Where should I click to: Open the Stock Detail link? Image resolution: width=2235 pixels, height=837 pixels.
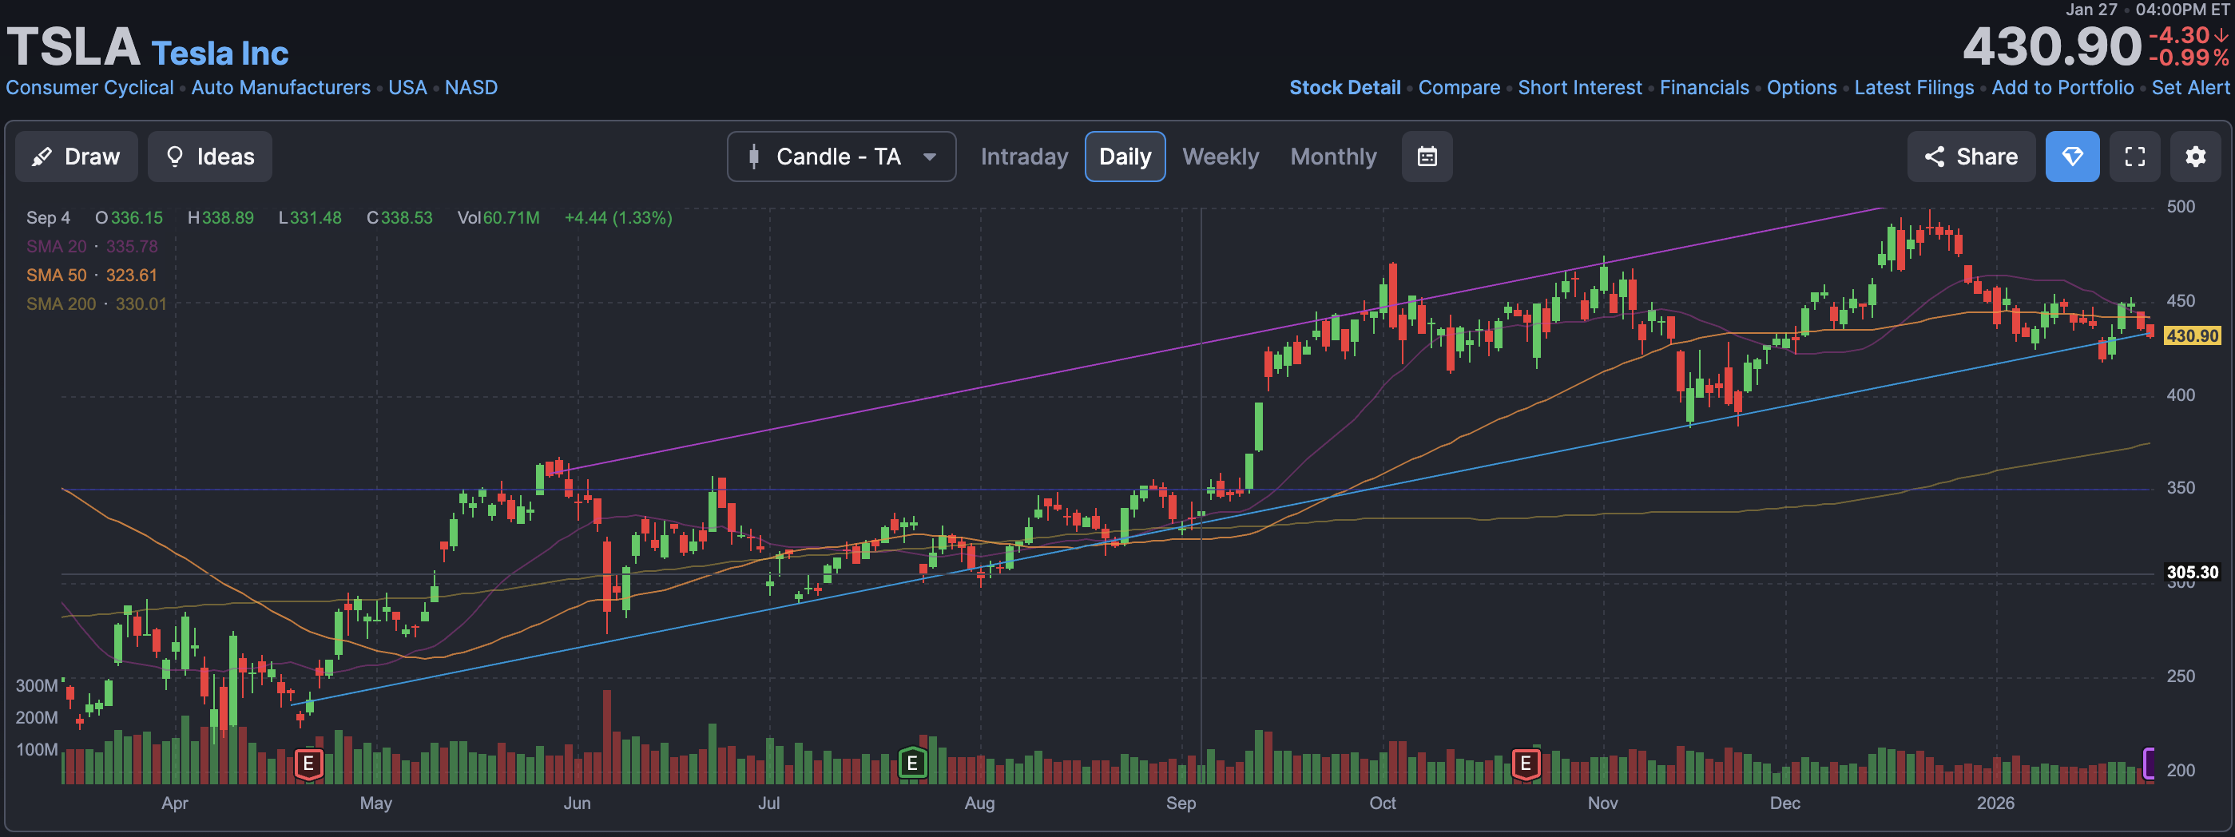(x=1345, y=88)
